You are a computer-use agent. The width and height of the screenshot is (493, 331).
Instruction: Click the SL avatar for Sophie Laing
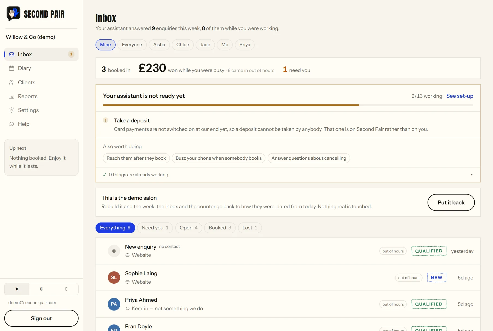click(x=114, y=277)
